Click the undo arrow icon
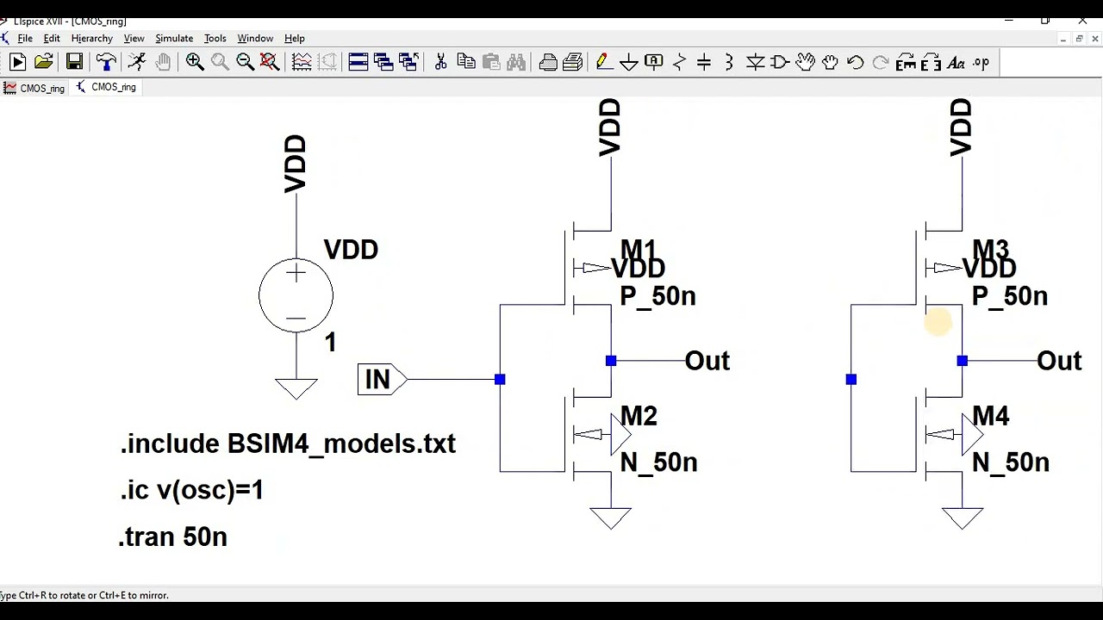This screenshot has height=620, width=1103. (855, 62)
